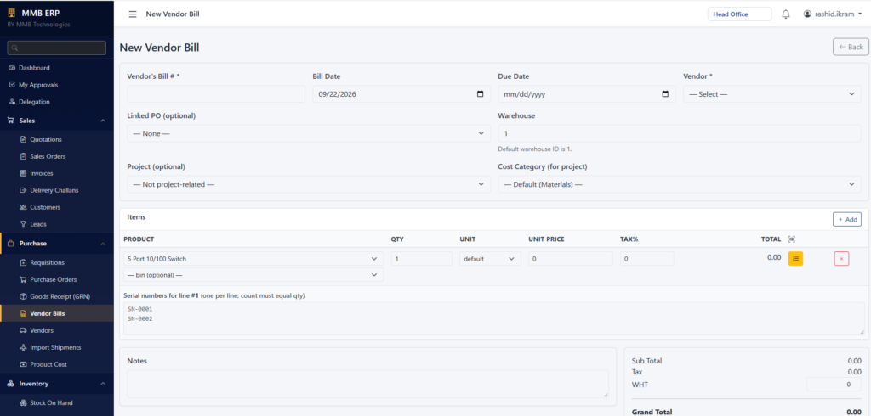Image resolution: width=871 pixels, height=416 pixels.
Task: Click the Inventory boxes icon
Action: click(x=10, y=384)
